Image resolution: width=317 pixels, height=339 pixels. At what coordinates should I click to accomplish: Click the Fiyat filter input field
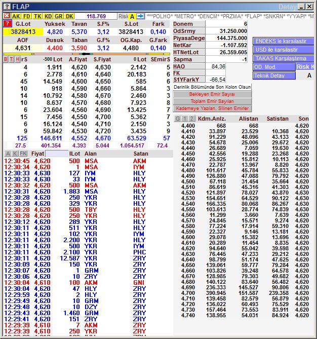coord(57,154)
